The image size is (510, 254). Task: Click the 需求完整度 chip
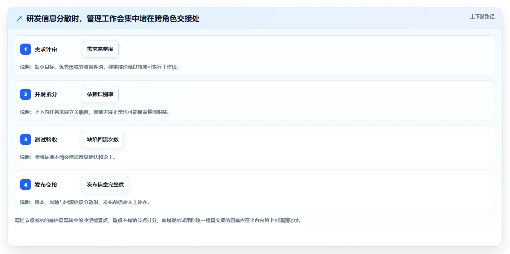[100, 49]
